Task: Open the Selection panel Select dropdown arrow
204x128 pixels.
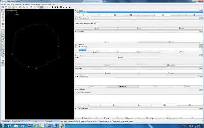Action: (138, 42)
